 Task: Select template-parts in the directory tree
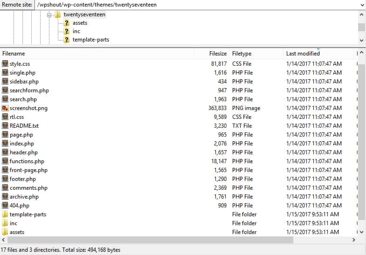pos(90,40)
